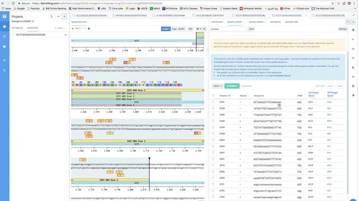
Task: Check guide row ATTGGAGGAGCTTTACTGGC
Action: click(213, 134)
